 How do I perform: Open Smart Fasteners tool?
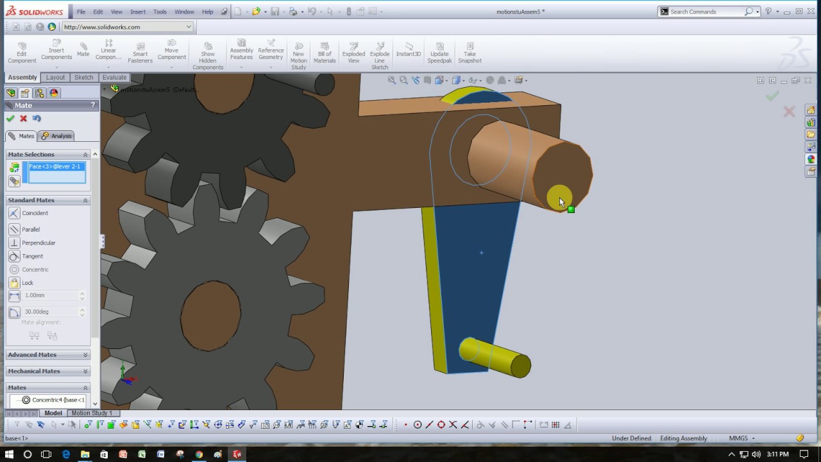[140, 53]
